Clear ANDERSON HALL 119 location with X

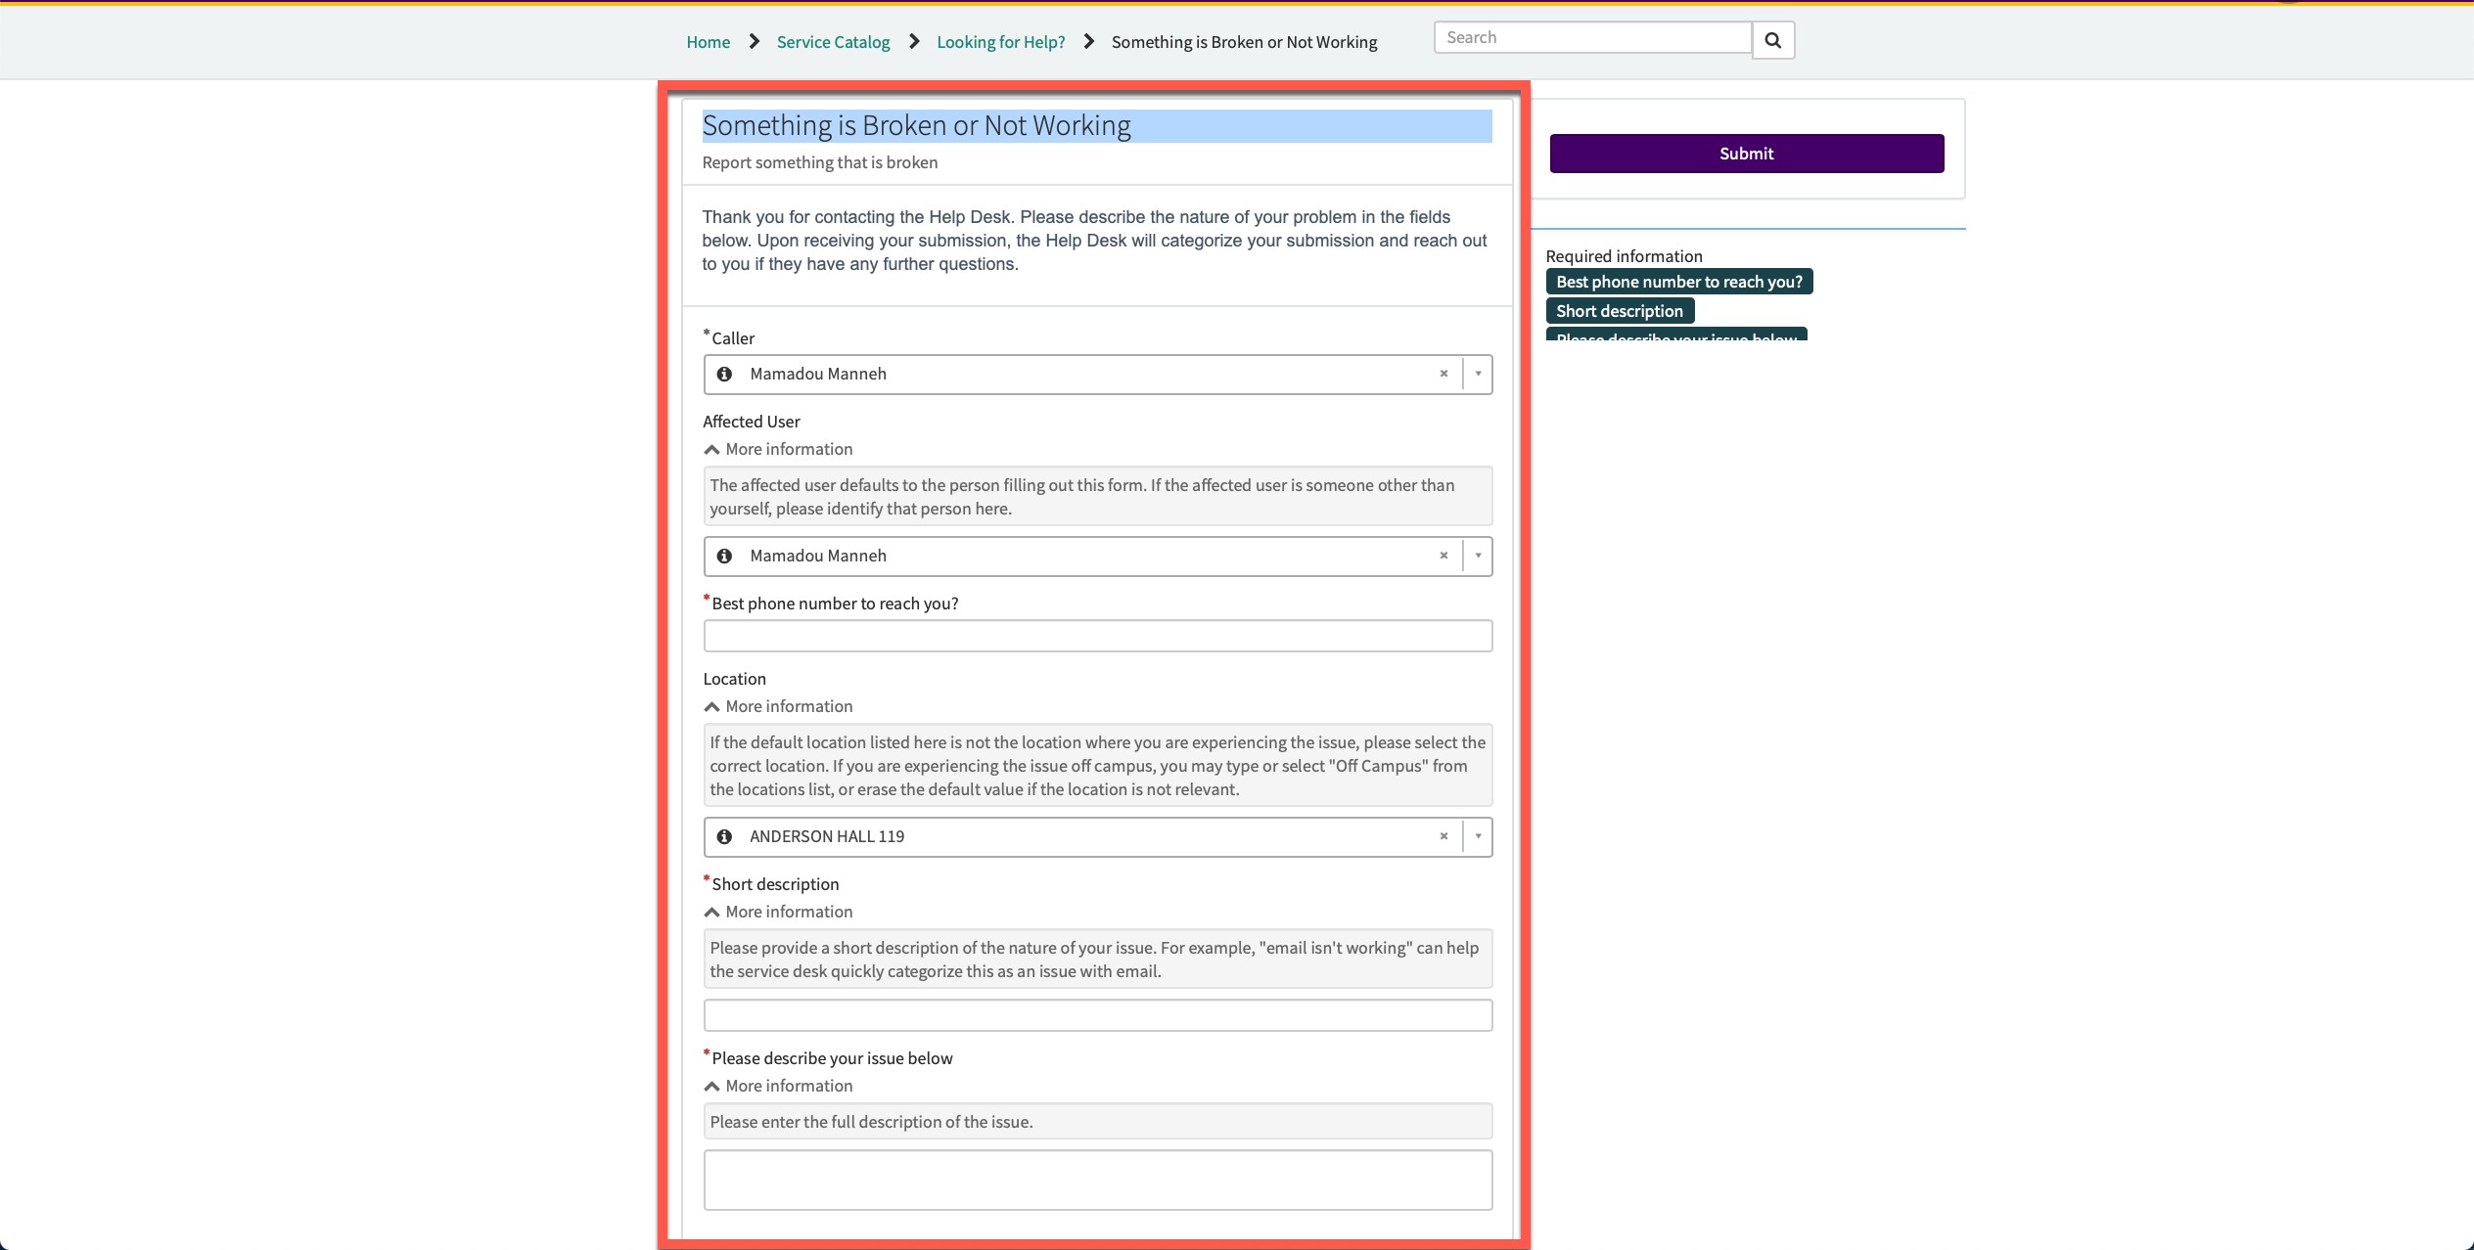coord(1443,837)
